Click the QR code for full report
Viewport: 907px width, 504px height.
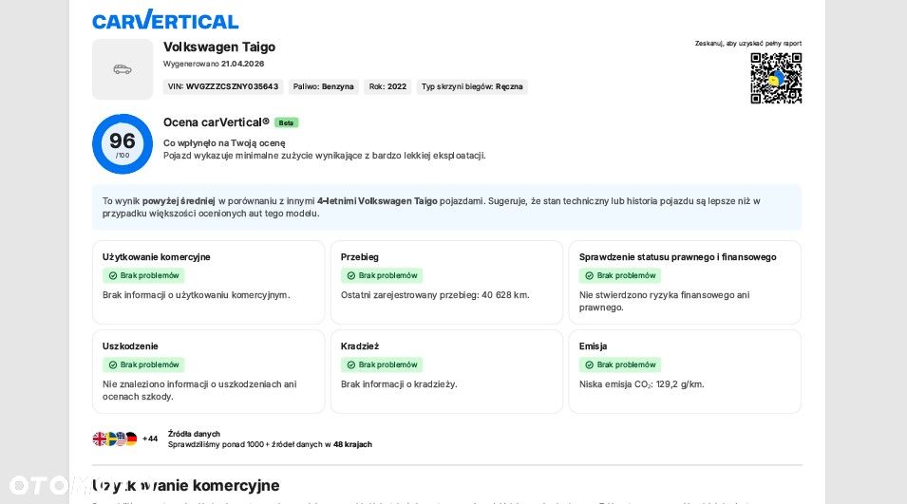coord(776,78)
